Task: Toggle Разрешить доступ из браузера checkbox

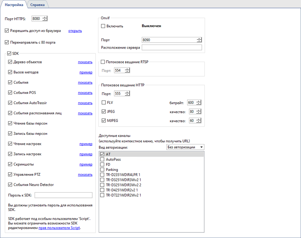Action: click(7, 31)
